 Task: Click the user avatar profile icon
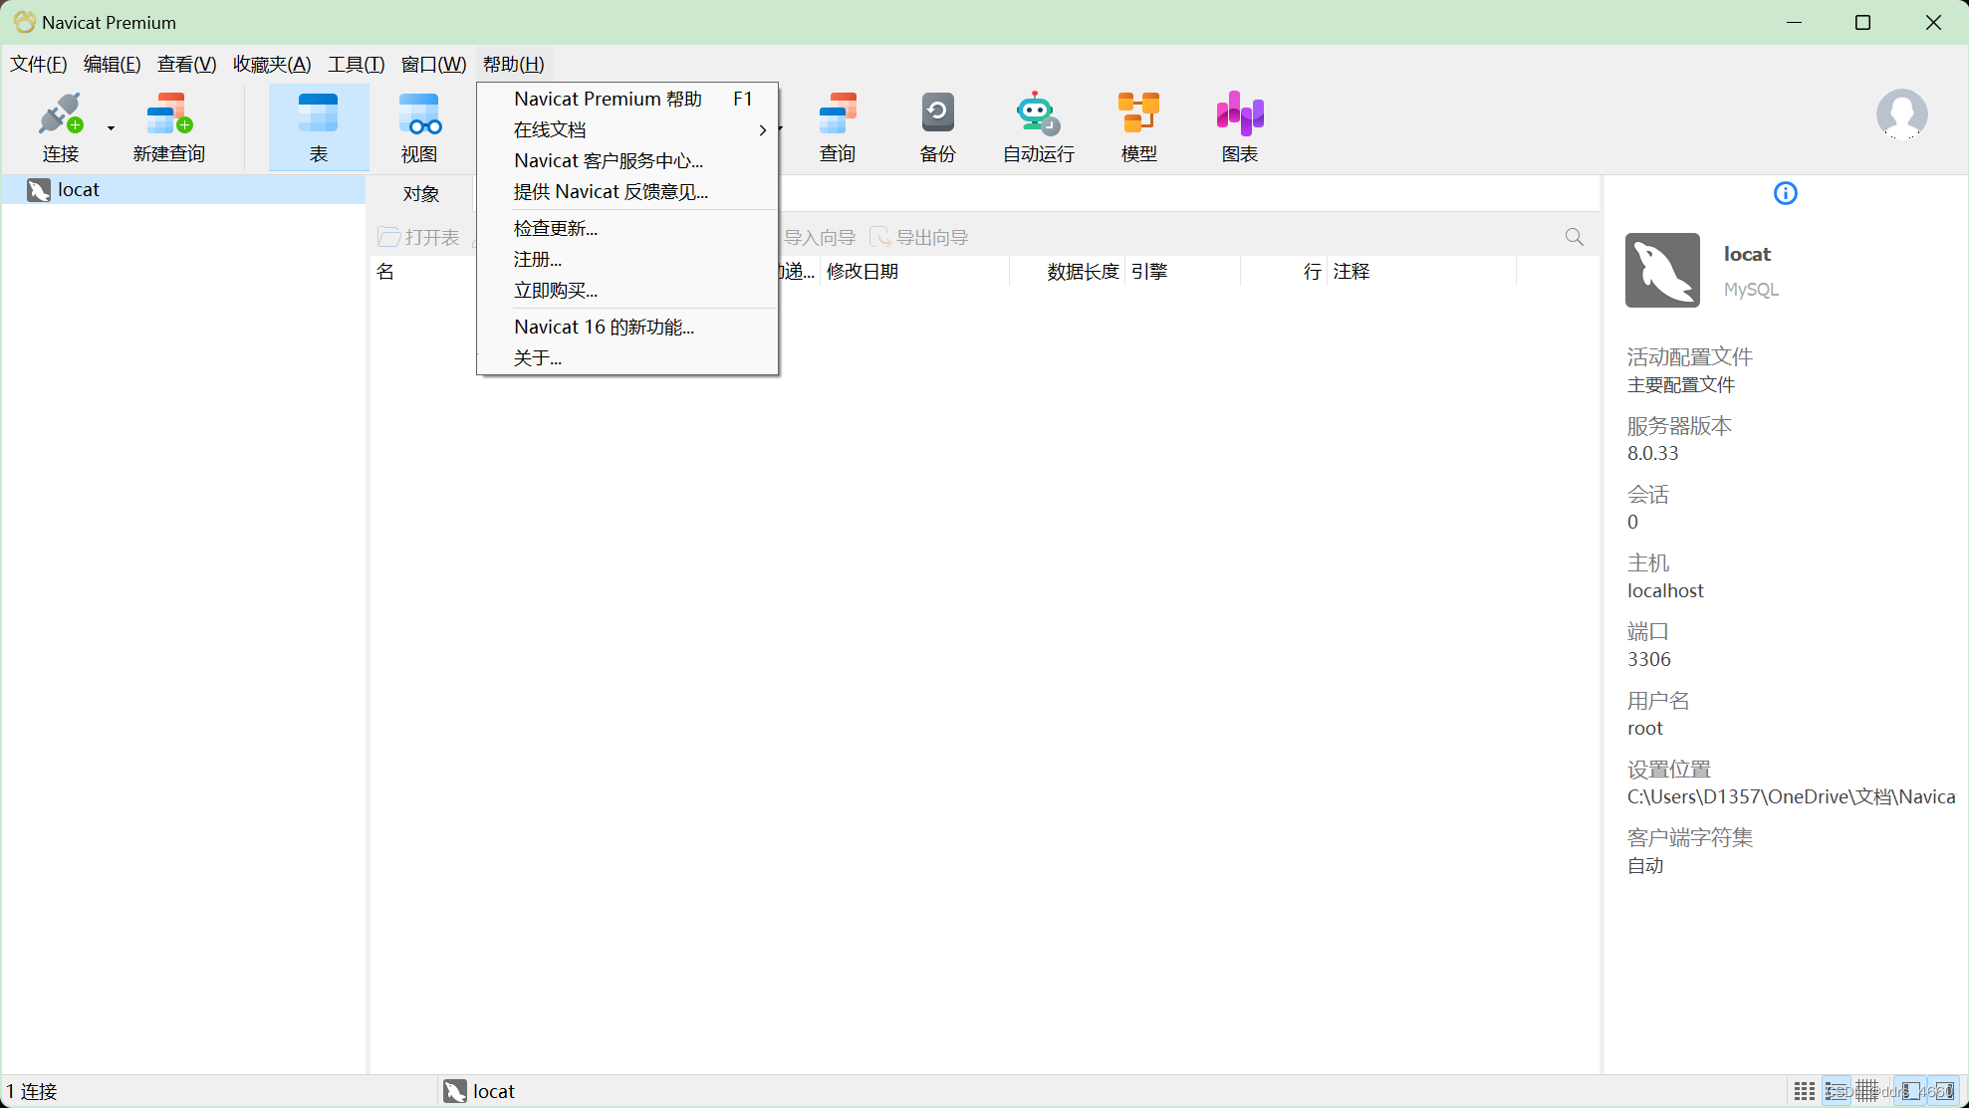coord(1901,114)
